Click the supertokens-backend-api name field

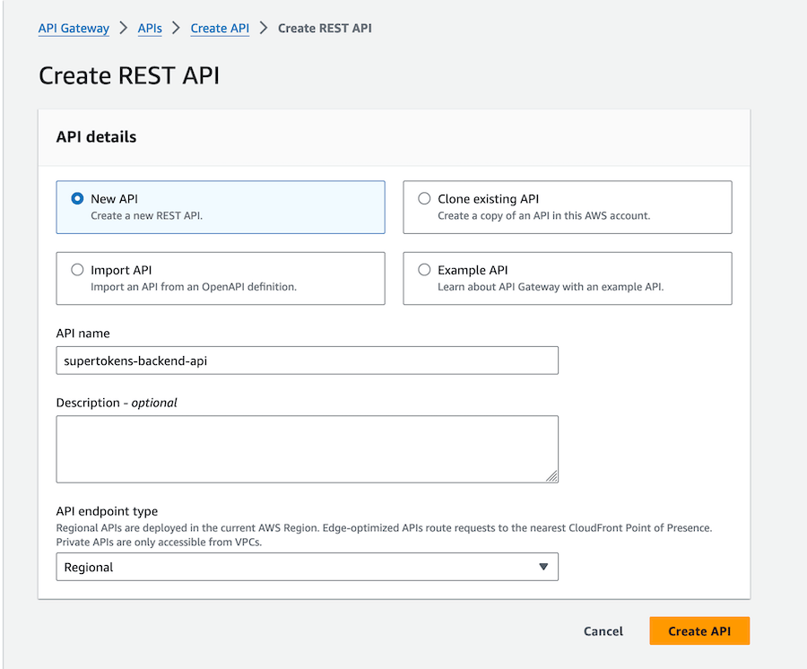coord(308,360)
